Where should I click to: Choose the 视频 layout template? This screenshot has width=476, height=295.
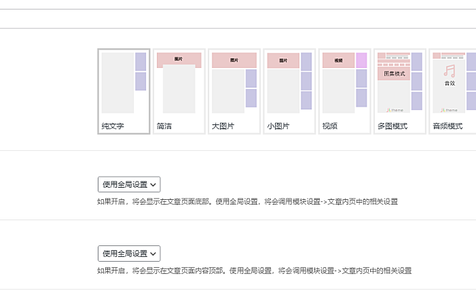pos(345,92)
